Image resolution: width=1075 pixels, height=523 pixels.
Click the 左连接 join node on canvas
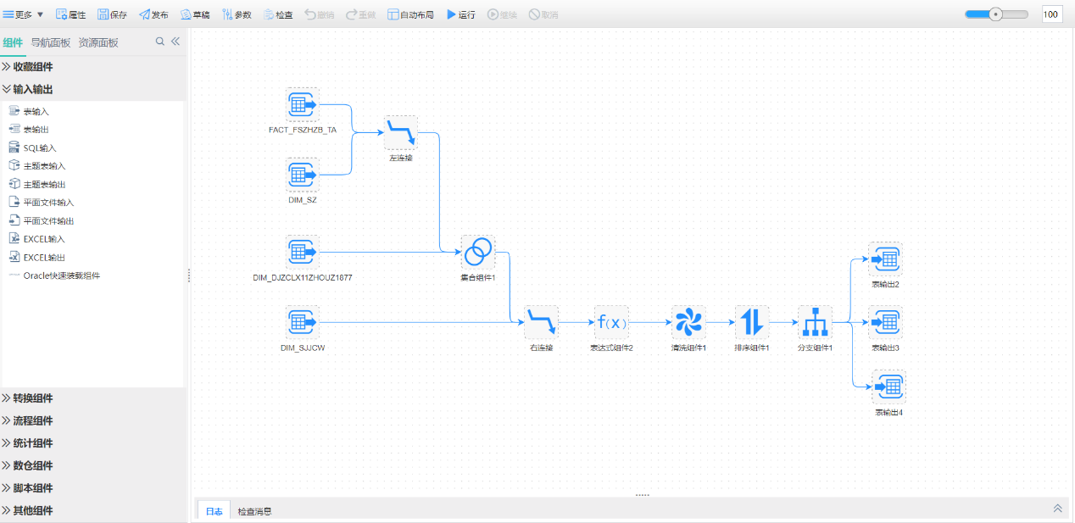401,133
